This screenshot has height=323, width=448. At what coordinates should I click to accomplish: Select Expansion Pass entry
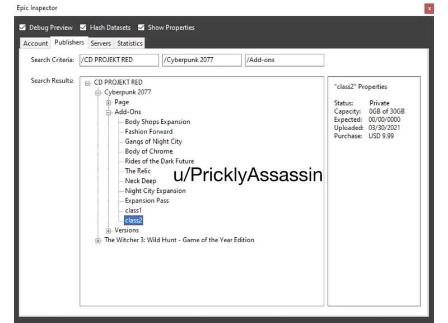click(x=147, y=201)
